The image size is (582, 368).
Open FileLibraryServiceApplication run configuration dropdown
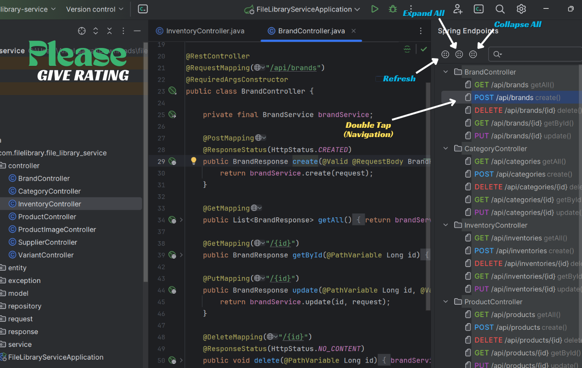click(x=303, y=9)
